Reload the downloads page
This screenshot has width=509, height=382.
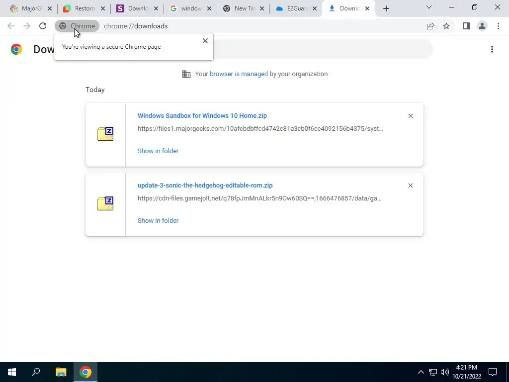point(43,26)
